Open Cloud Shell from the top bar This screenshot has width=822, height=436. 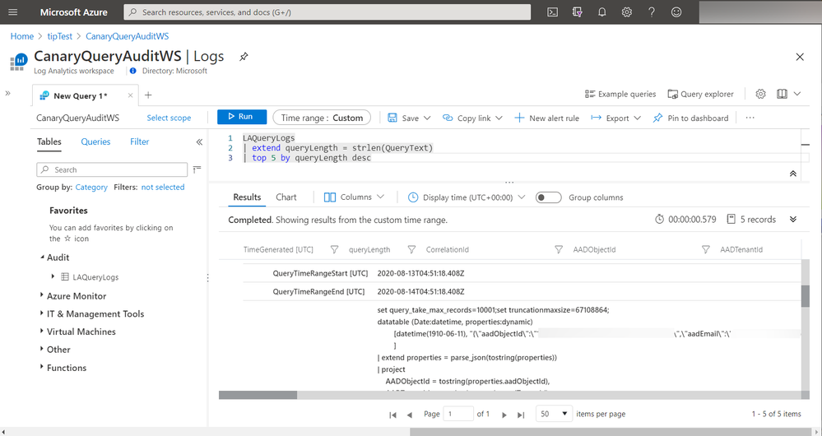pos(553,12)
